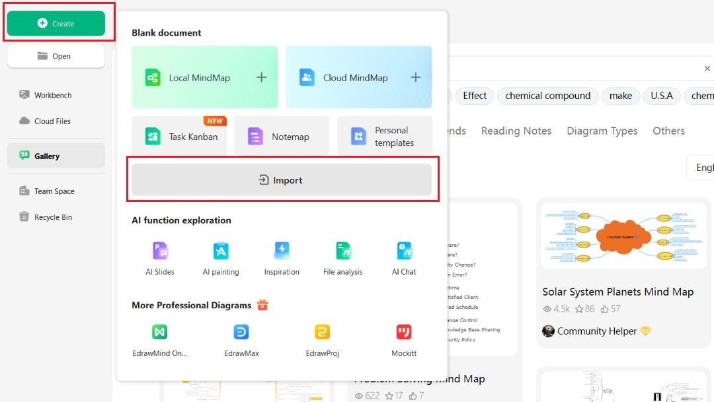Viewport: 714px width, 402px height.
Task: Click the green Create button
Action: (x=56, y=23)
